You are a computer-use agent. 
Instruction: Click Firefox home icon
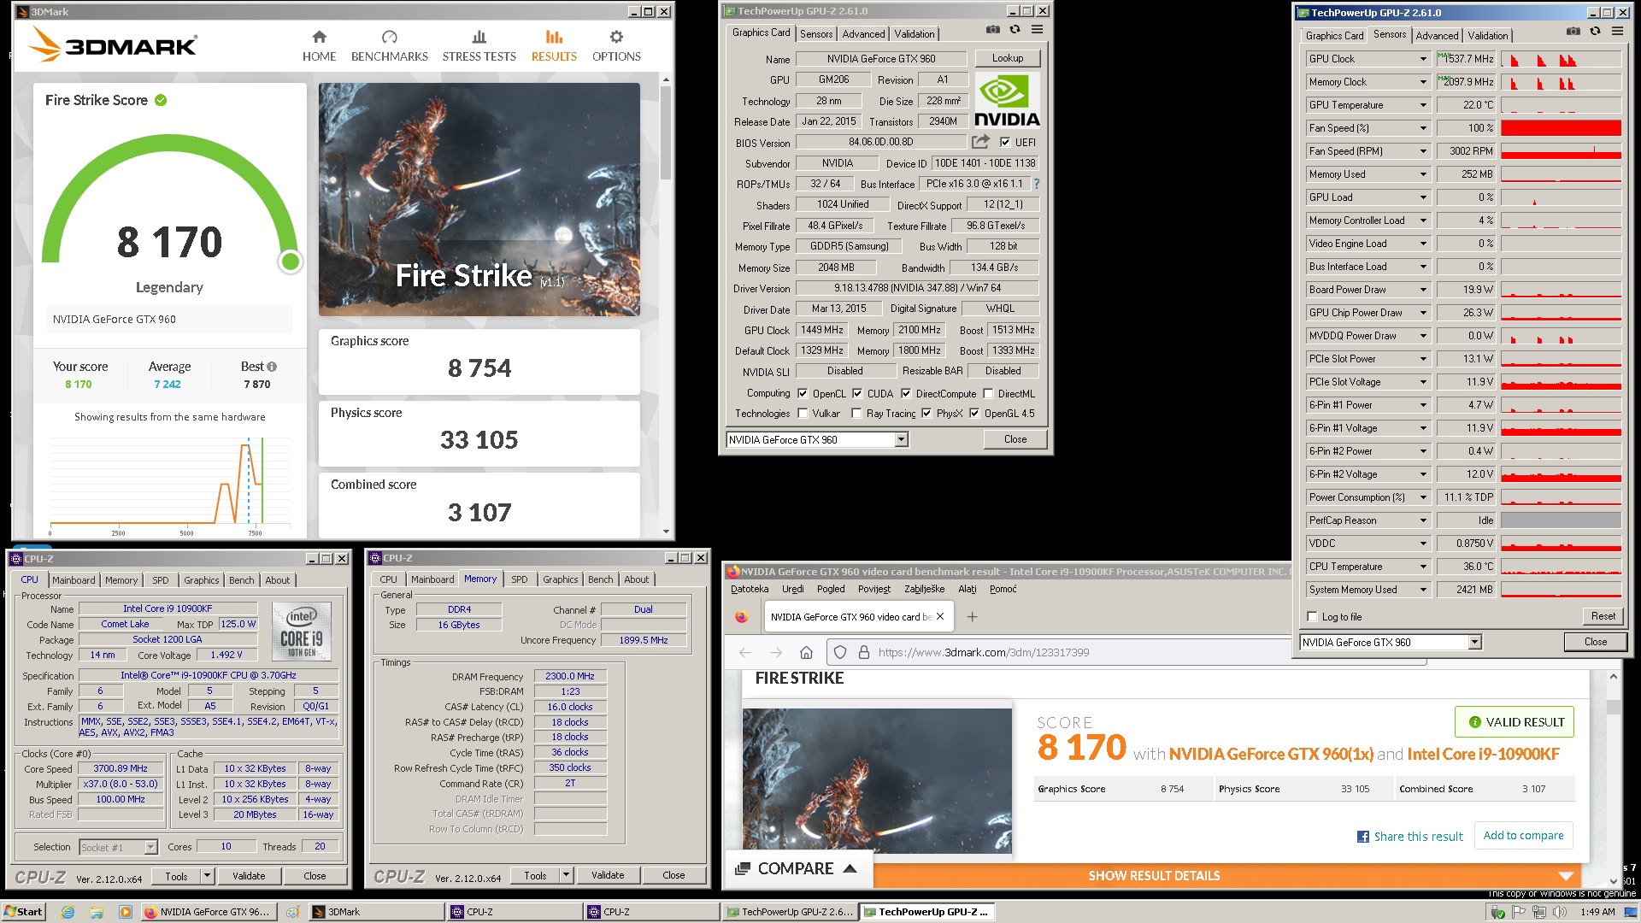[806, 652]
